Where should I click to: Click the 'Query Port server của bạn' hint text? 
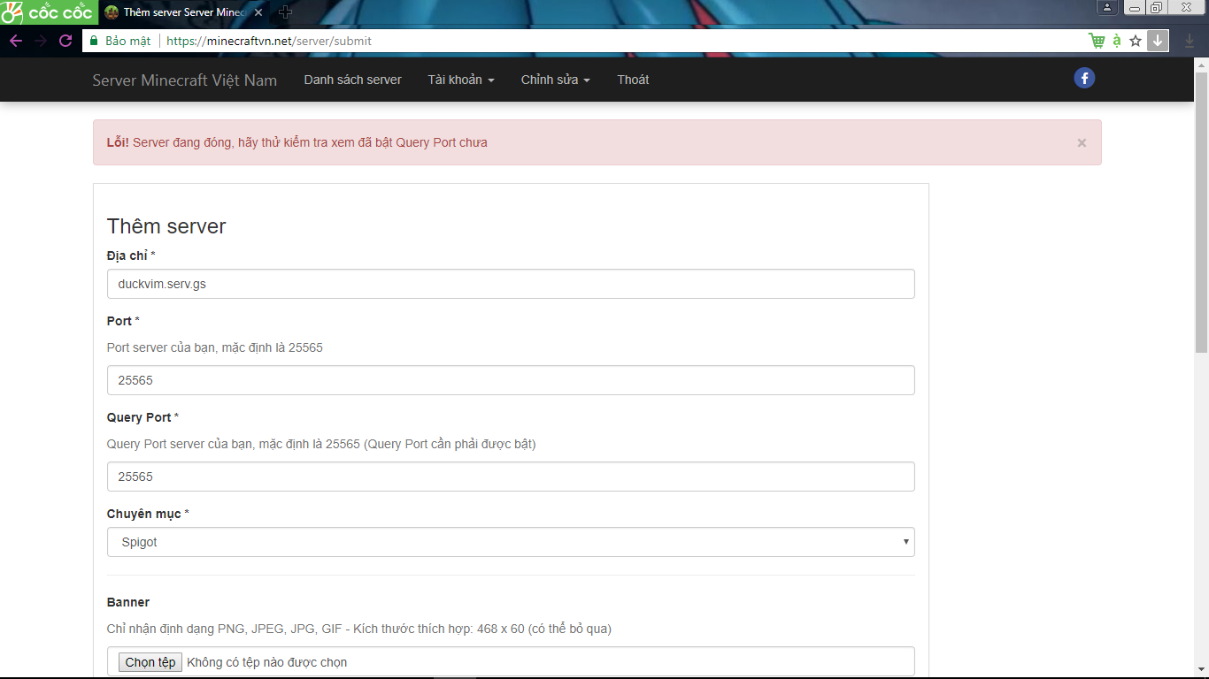click(321, 444)
